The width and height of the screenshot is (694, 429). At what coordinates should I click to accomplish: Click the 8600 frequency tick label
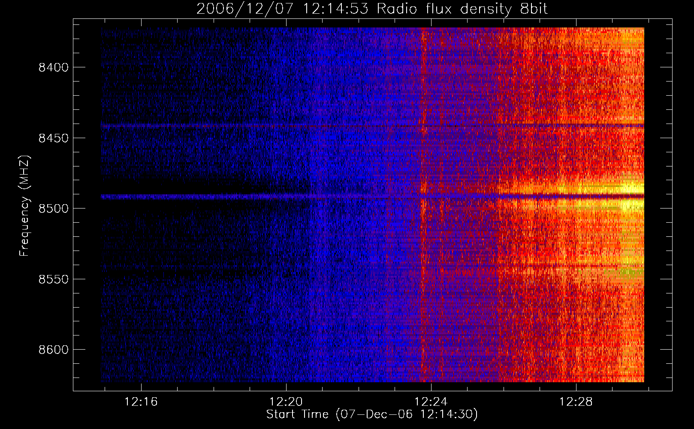[53, 350]
